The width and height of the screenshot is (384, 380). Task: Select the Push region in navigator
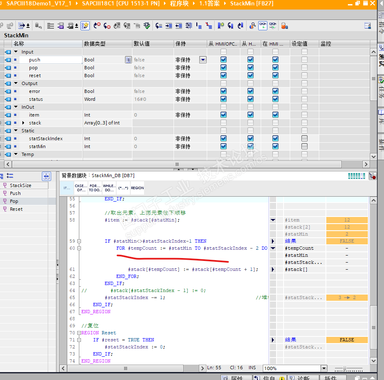pos(15,193)
